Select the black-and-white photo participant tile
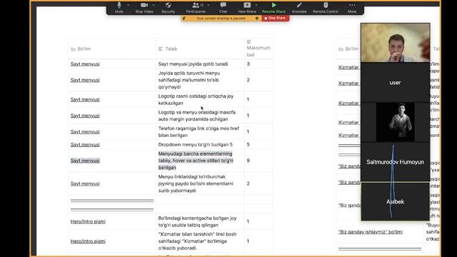Screen dimensions: 457x257 (x=395, y=122)
